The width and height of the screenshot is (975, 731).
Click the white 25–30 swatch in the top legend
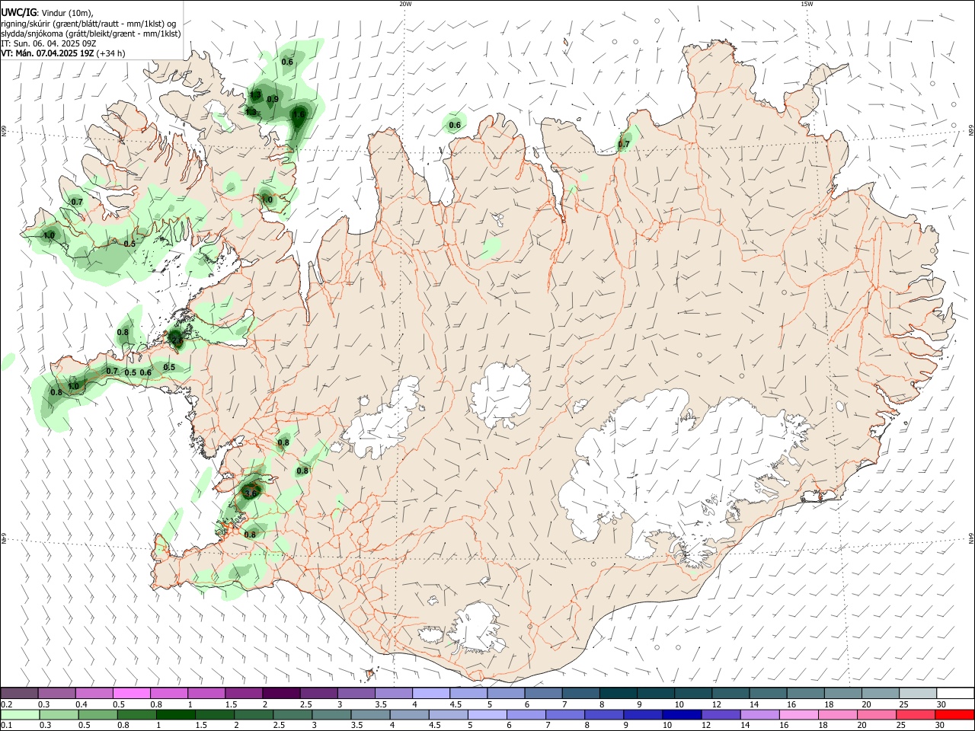(x=918, y=693)
